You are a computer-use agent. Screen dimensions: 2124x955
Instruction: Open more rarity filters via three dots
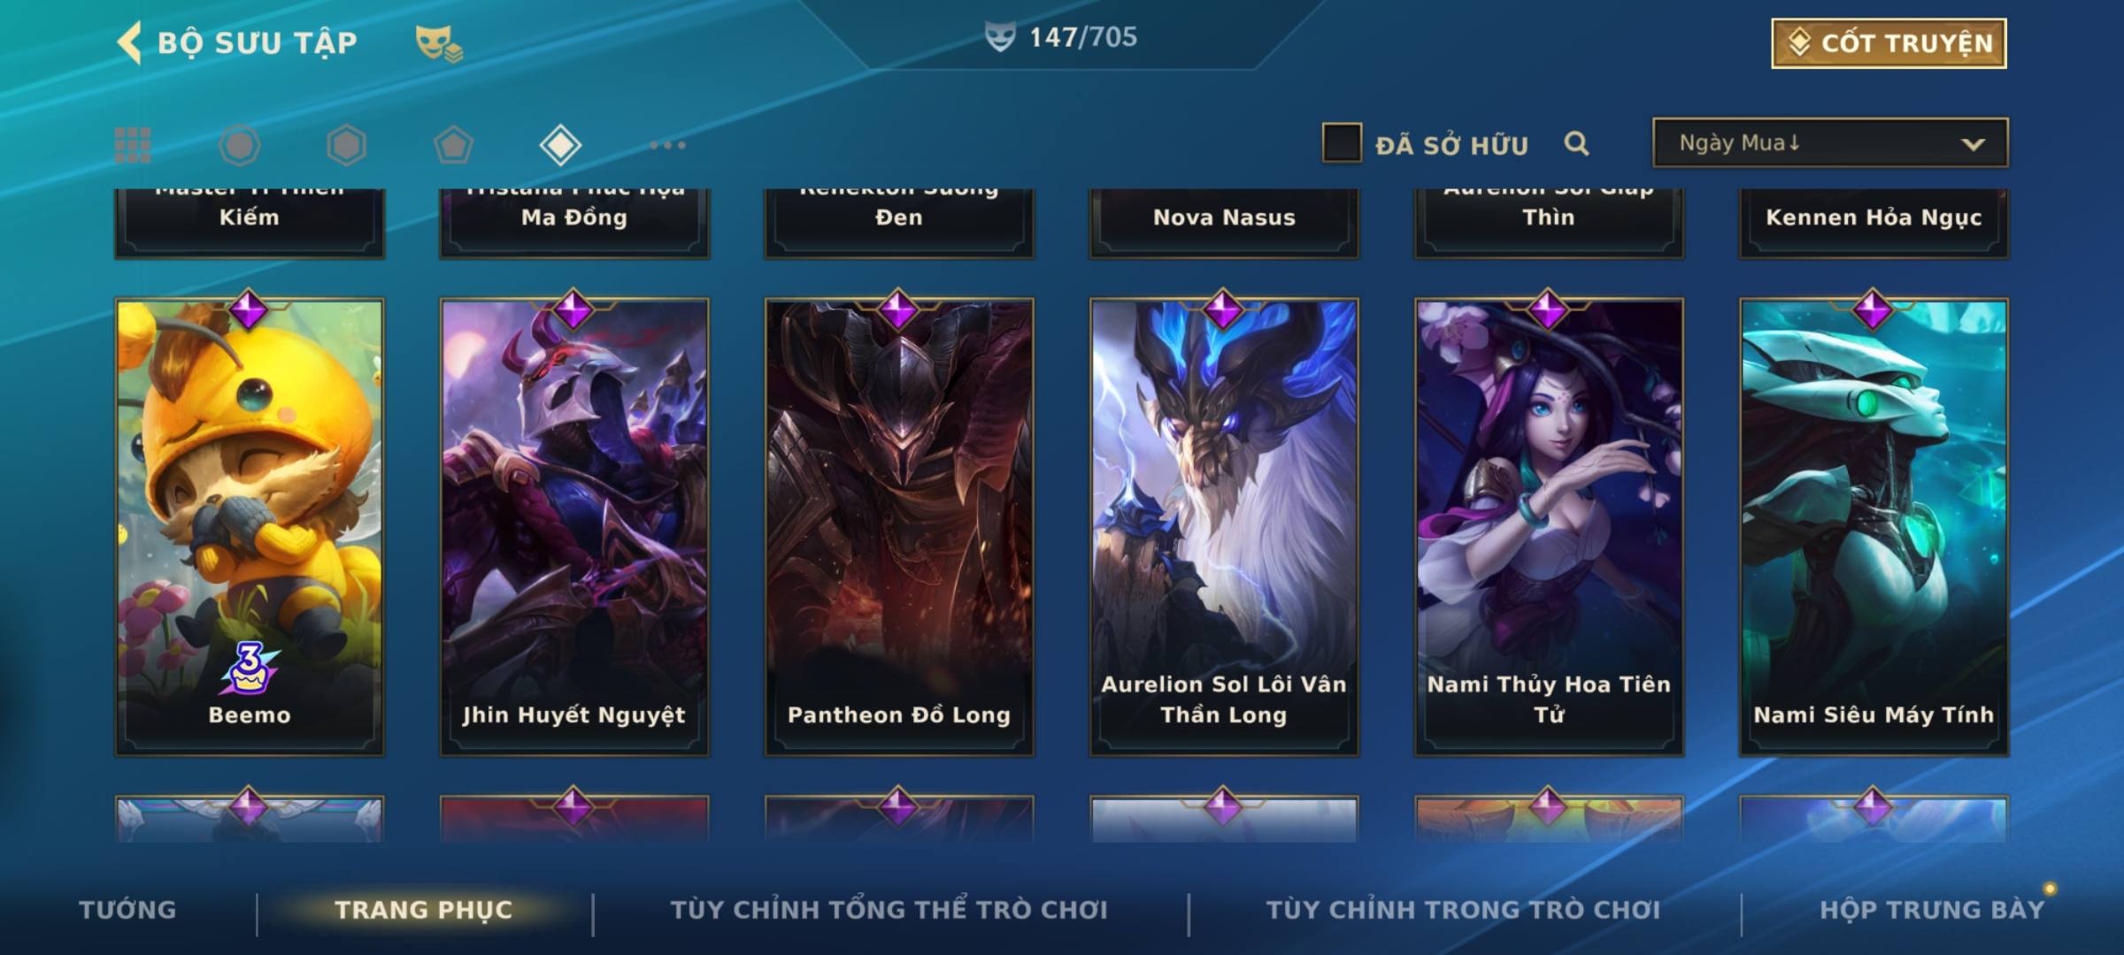coord(667,145)
